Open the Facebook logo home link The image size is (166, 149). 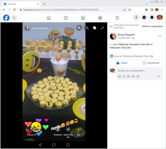pyautogui.click(x=6, y=18)
